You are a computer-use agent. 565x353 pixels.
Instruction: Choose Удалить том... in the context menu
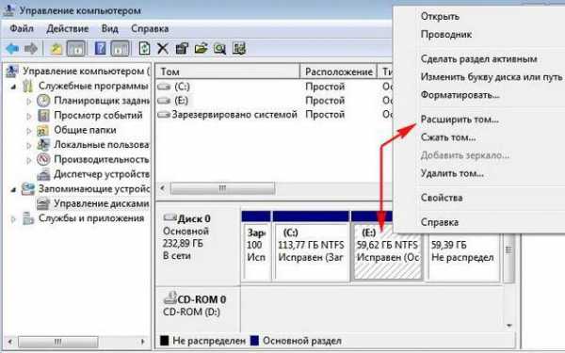tap(452, 173)
